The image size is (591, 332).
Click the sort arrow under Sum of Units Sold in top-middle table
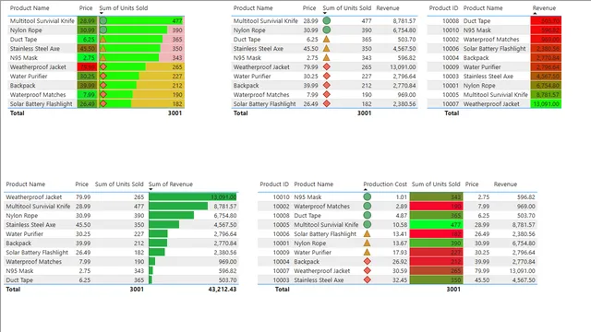click(x=325, y=13)
